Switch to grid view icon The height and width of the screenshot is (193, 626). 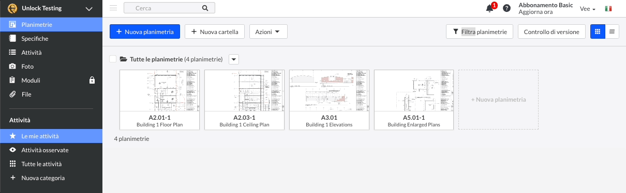coord(598,31)
